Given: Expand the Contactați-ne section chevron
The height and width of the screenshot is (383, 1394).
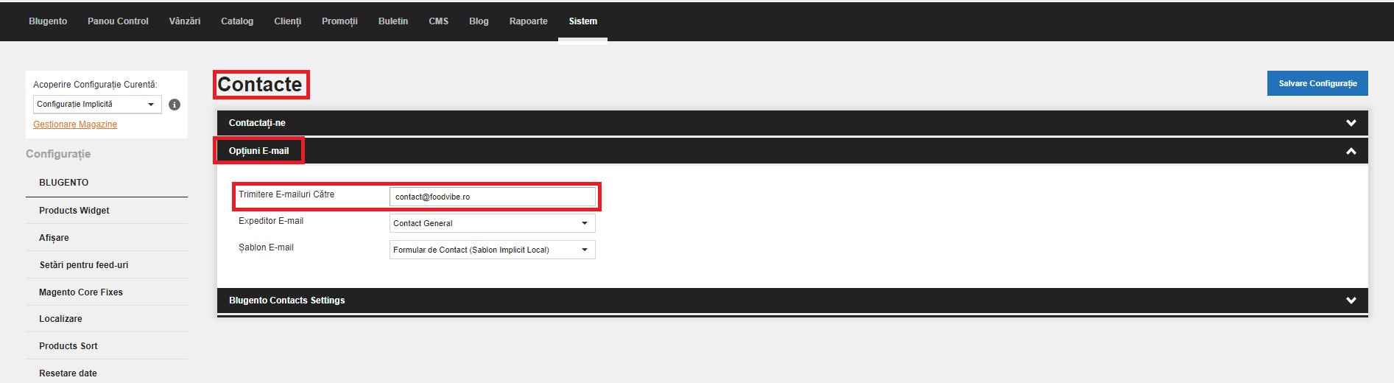Looking at the screenshot, I should [1351, 123].
